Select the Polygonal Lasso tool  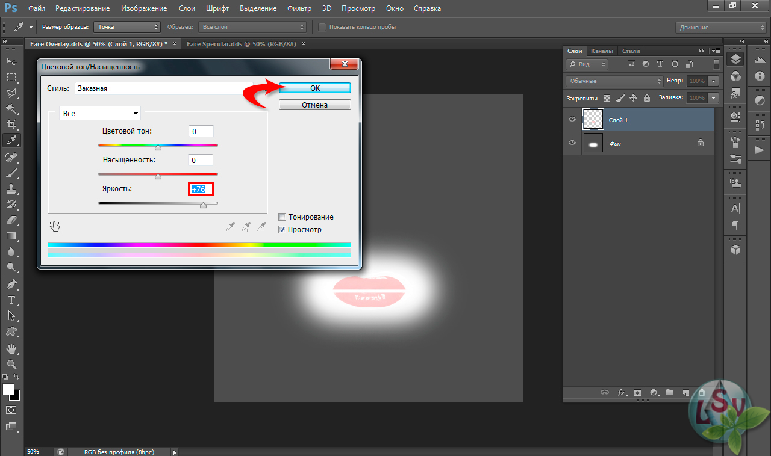[11, 93]
